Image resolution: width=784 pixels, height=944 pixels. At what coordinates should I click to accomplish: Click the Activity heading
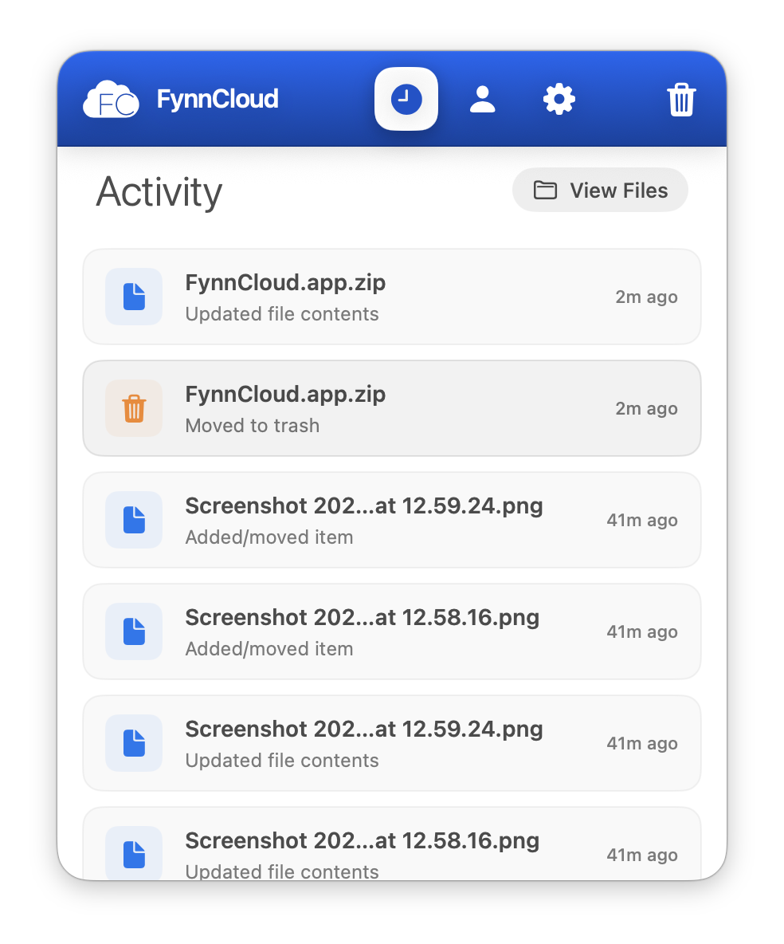coord(159,193)
